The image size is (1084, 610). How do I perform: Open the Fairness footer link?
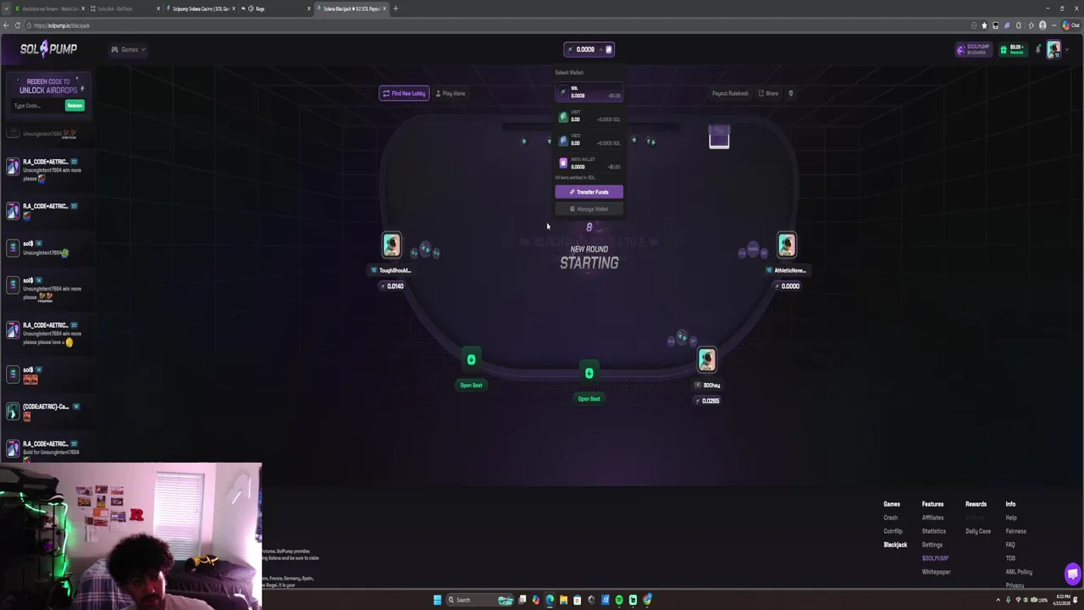point(1015,531)
